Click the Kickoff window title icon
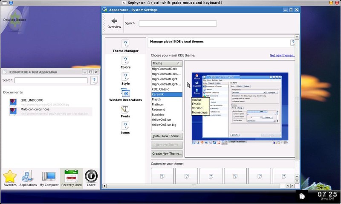 (5, 72)
